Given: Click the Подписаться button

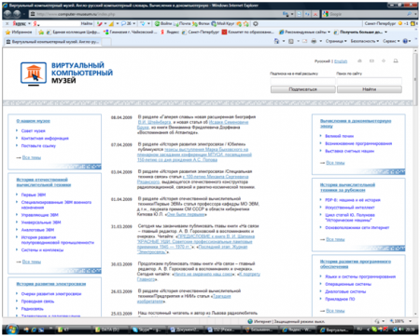Looking at the screenshot, I should click(x=302, y=89).
